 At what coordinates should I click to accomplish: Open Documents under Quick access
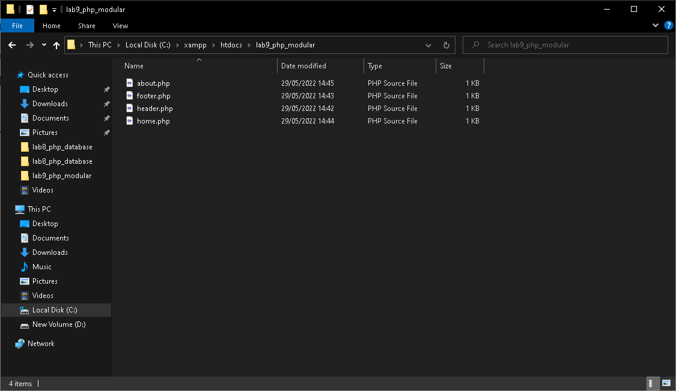tap(50, 118)
